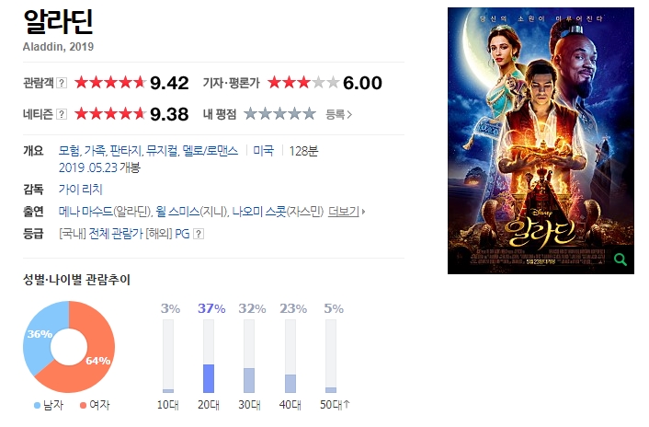This screenshot has width=649, height=427.
Task: Click the help icon next to 관람객 rating
Action: click(x=62, y=83)
